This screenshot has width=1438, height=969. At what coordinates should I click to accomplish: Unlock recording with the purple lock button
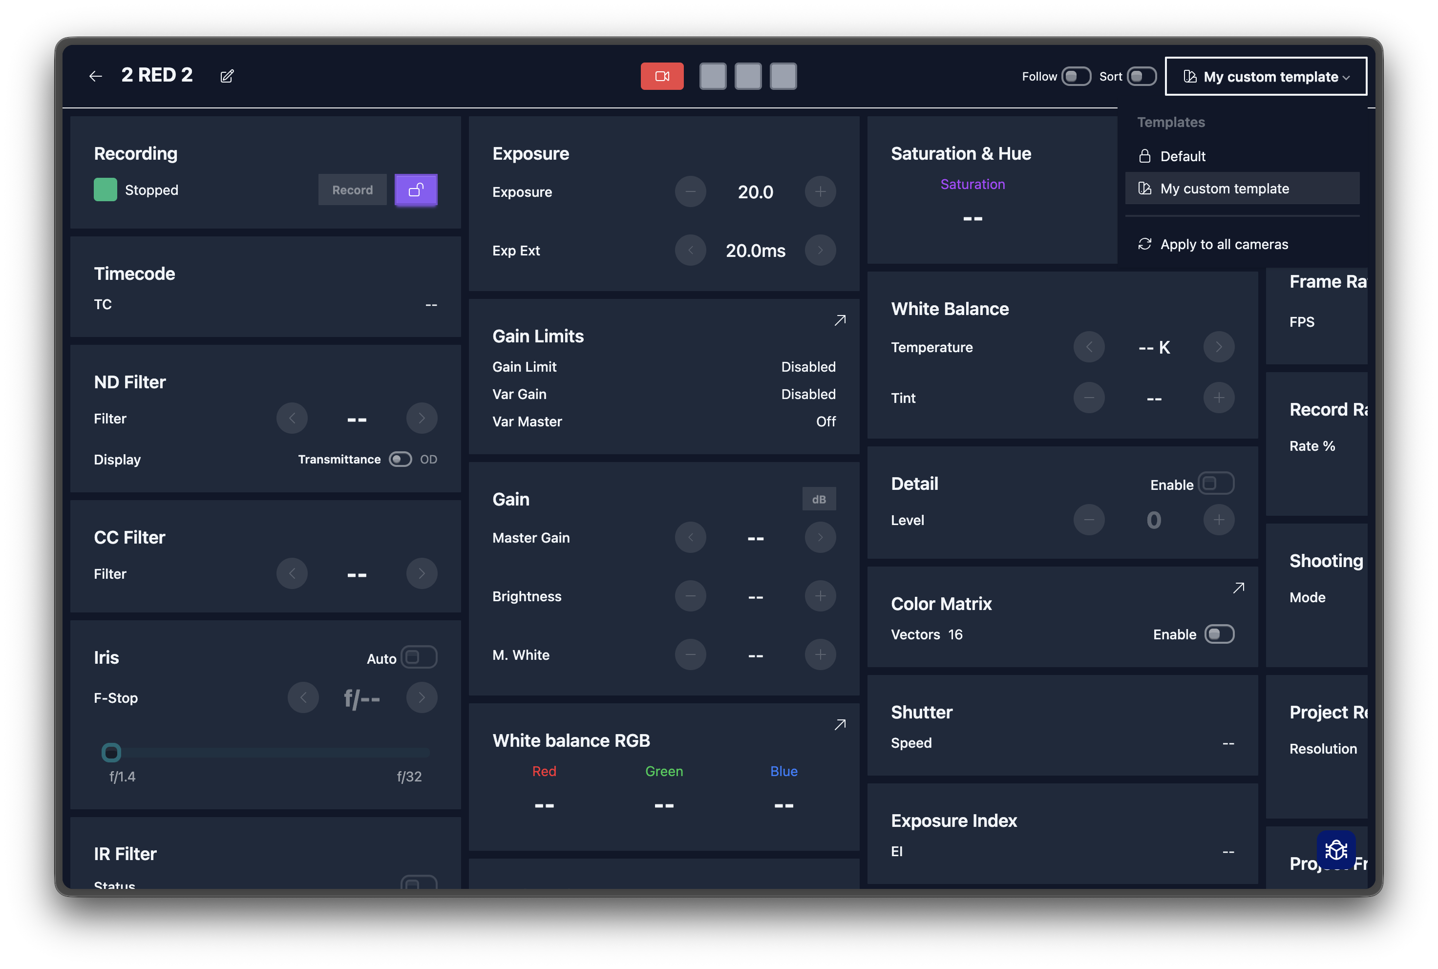[416, 190]
